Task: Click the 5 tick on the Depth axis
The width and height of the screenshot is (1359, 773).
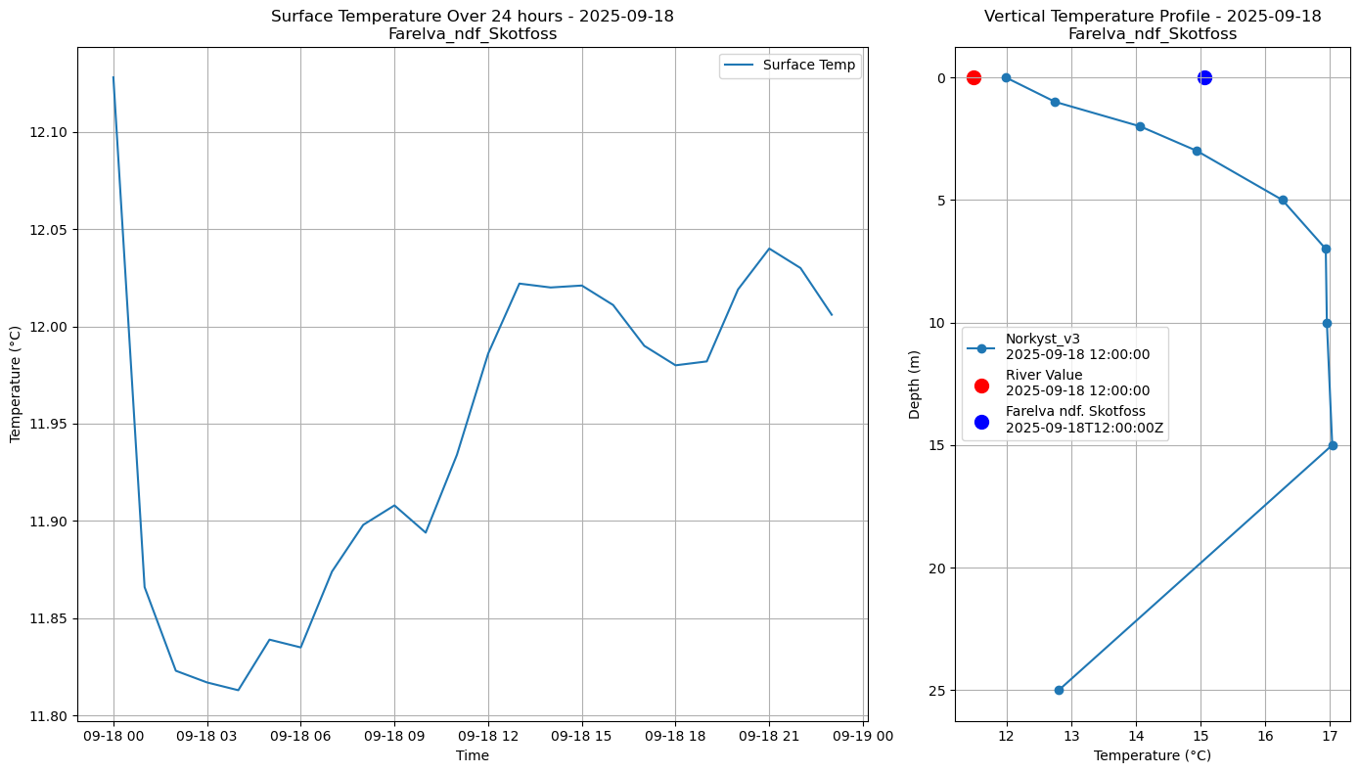Action: point(943,201)
